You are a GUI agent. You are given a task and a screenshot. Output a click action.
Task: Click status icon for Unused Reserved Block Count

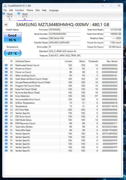pyautogui.click(x=6, y=82)
